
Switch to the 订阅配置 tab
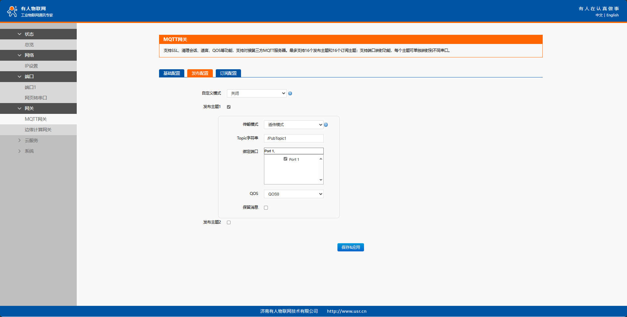tap(228, 73)
